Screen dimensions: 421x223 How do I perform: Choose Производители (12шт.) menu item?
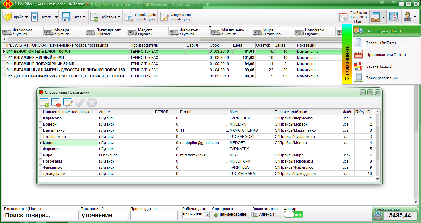tap(385, 55)
